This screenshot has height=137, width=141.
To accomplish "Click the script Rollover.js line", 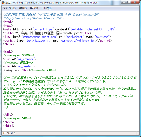I will (x=57, y=41).
